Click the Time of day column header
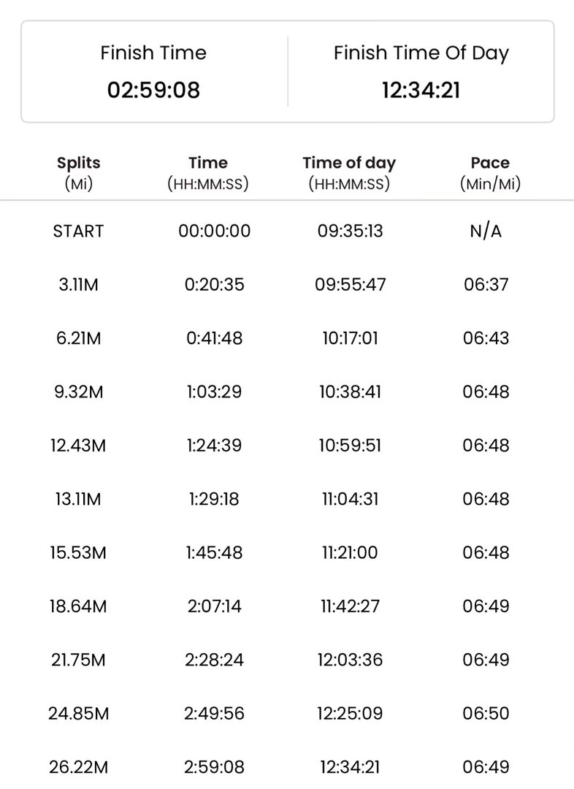This screenshot has height=789, width=574. tap(349, 172)
